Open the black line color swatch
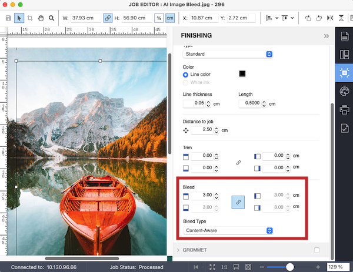 point(242,73)
